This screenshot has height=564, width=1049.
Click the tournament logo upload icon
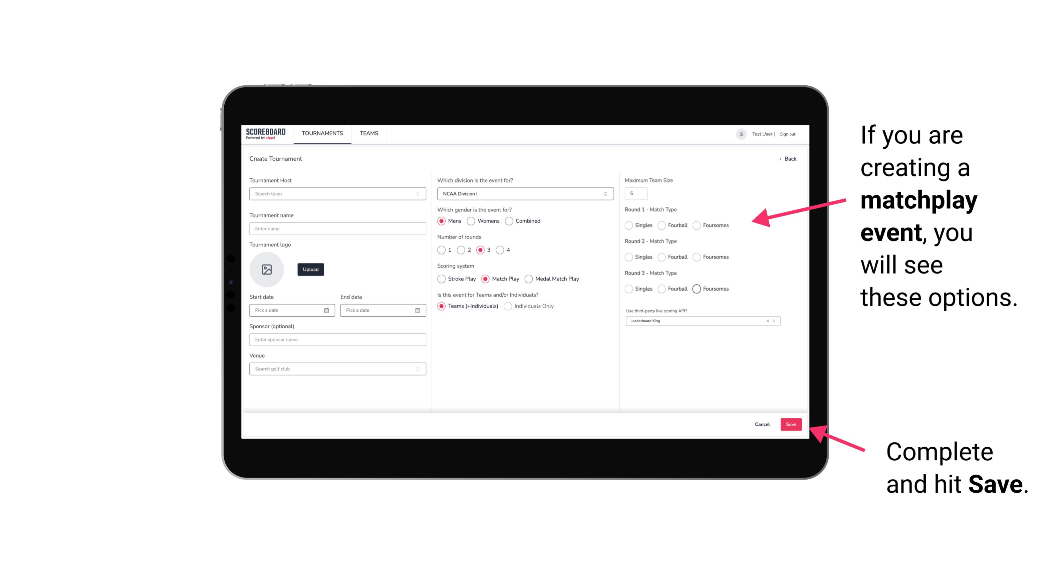267,269
